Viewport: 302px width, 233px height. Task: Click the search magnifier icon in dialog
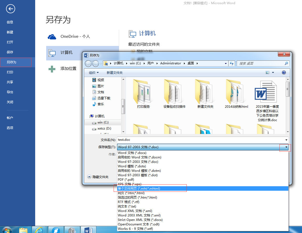(286, 63)
